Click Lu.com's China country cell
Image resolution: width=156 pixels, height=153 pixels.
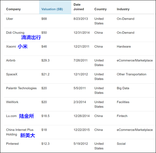pos(98,116)
